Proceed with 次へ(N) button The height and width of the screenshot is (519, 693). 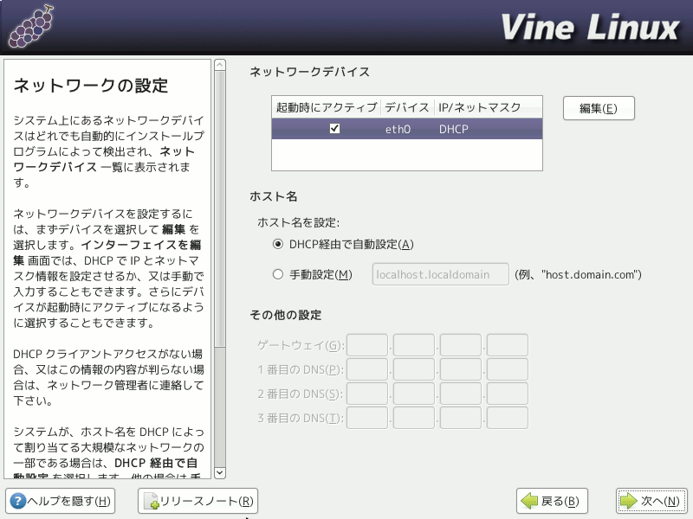tap(651, 501)
